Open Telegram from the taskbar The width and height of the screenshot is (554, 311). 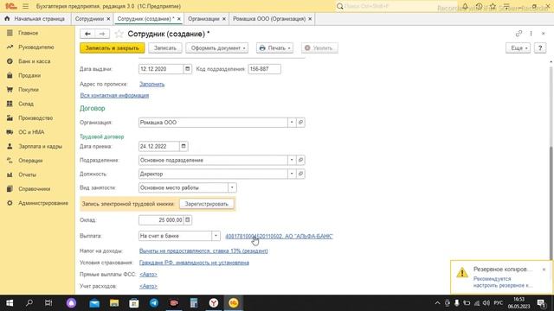click(154, 303)
